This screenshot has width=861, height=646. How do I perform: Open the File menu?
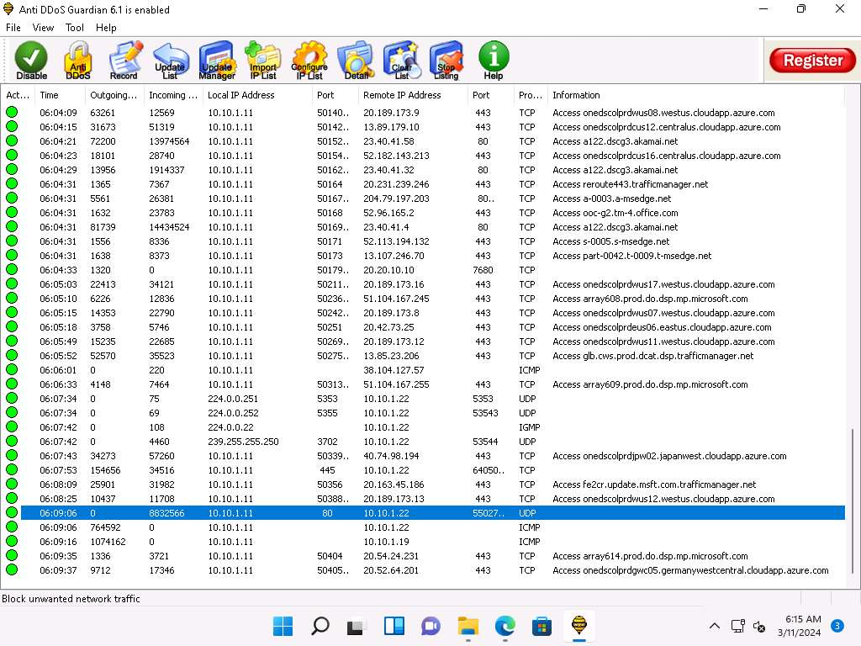(x=13, y=28)
